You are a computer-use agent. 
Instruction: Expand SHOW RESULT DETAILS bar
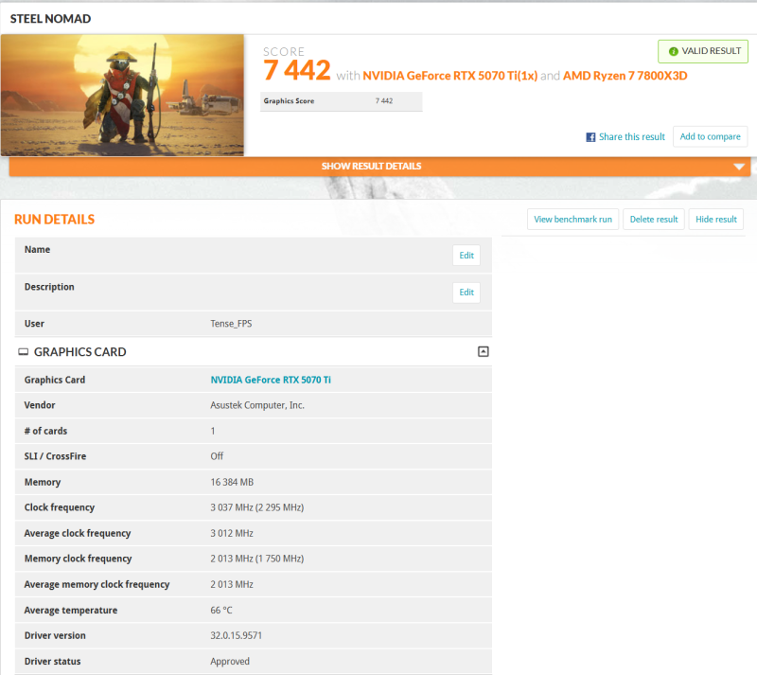379,167
